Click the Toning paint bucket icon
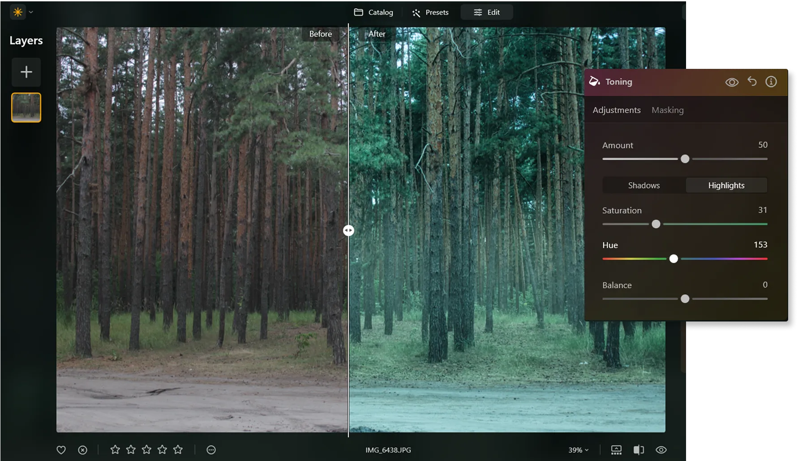This screenshot has width=798, height=461. click(594, 81)
